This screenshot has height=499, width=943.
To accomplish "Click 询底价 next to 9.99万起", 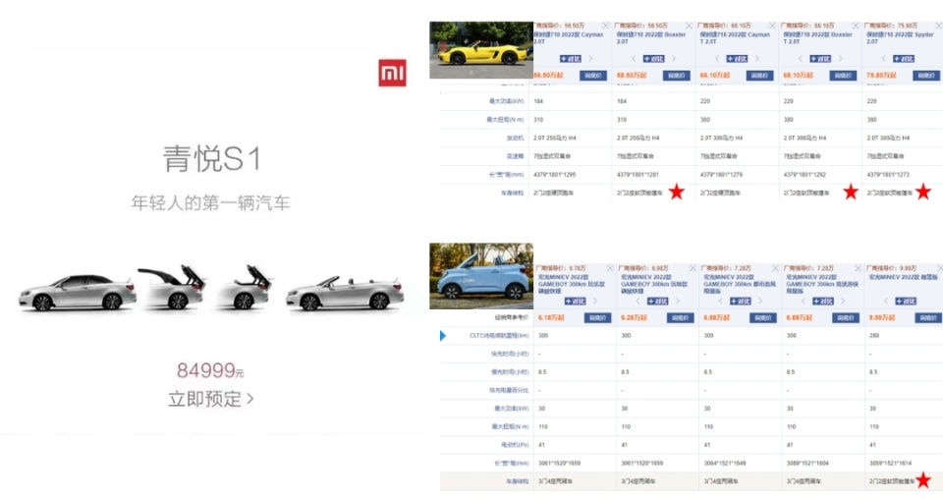I will click(928, 317).
